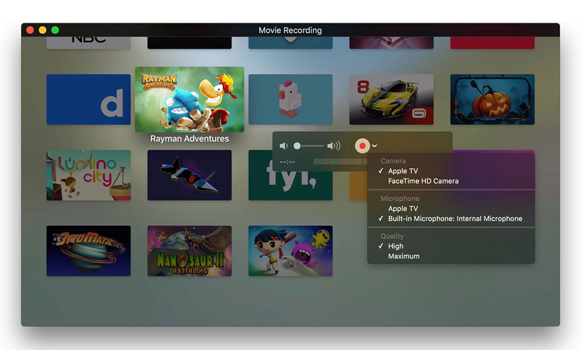
Task: Open the Jetpack planet game tile
Action: [x=89, y=251]
